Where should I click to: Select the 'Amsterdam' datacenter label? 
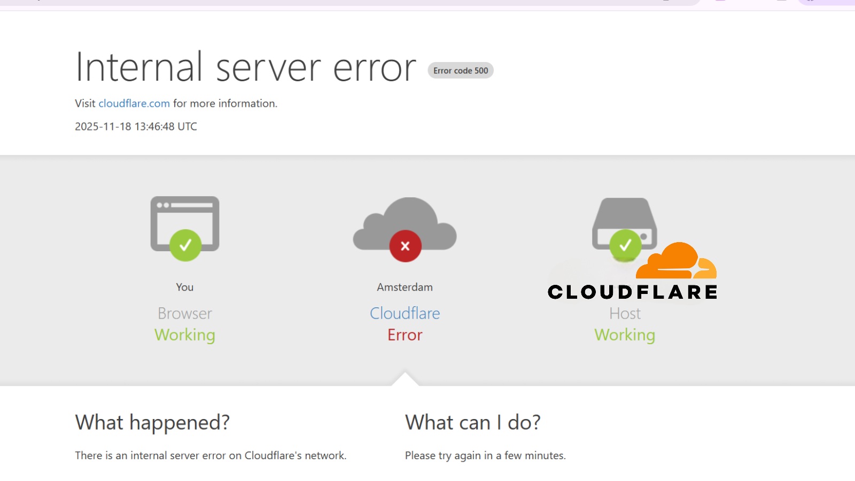pos(405,287)
